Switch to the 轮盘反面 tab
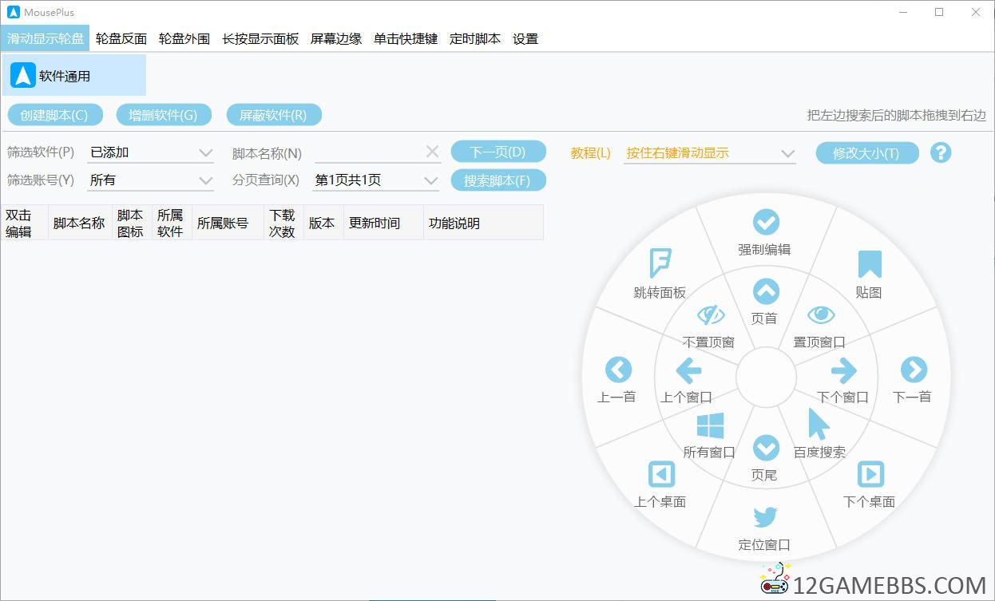 pos(121,38)
